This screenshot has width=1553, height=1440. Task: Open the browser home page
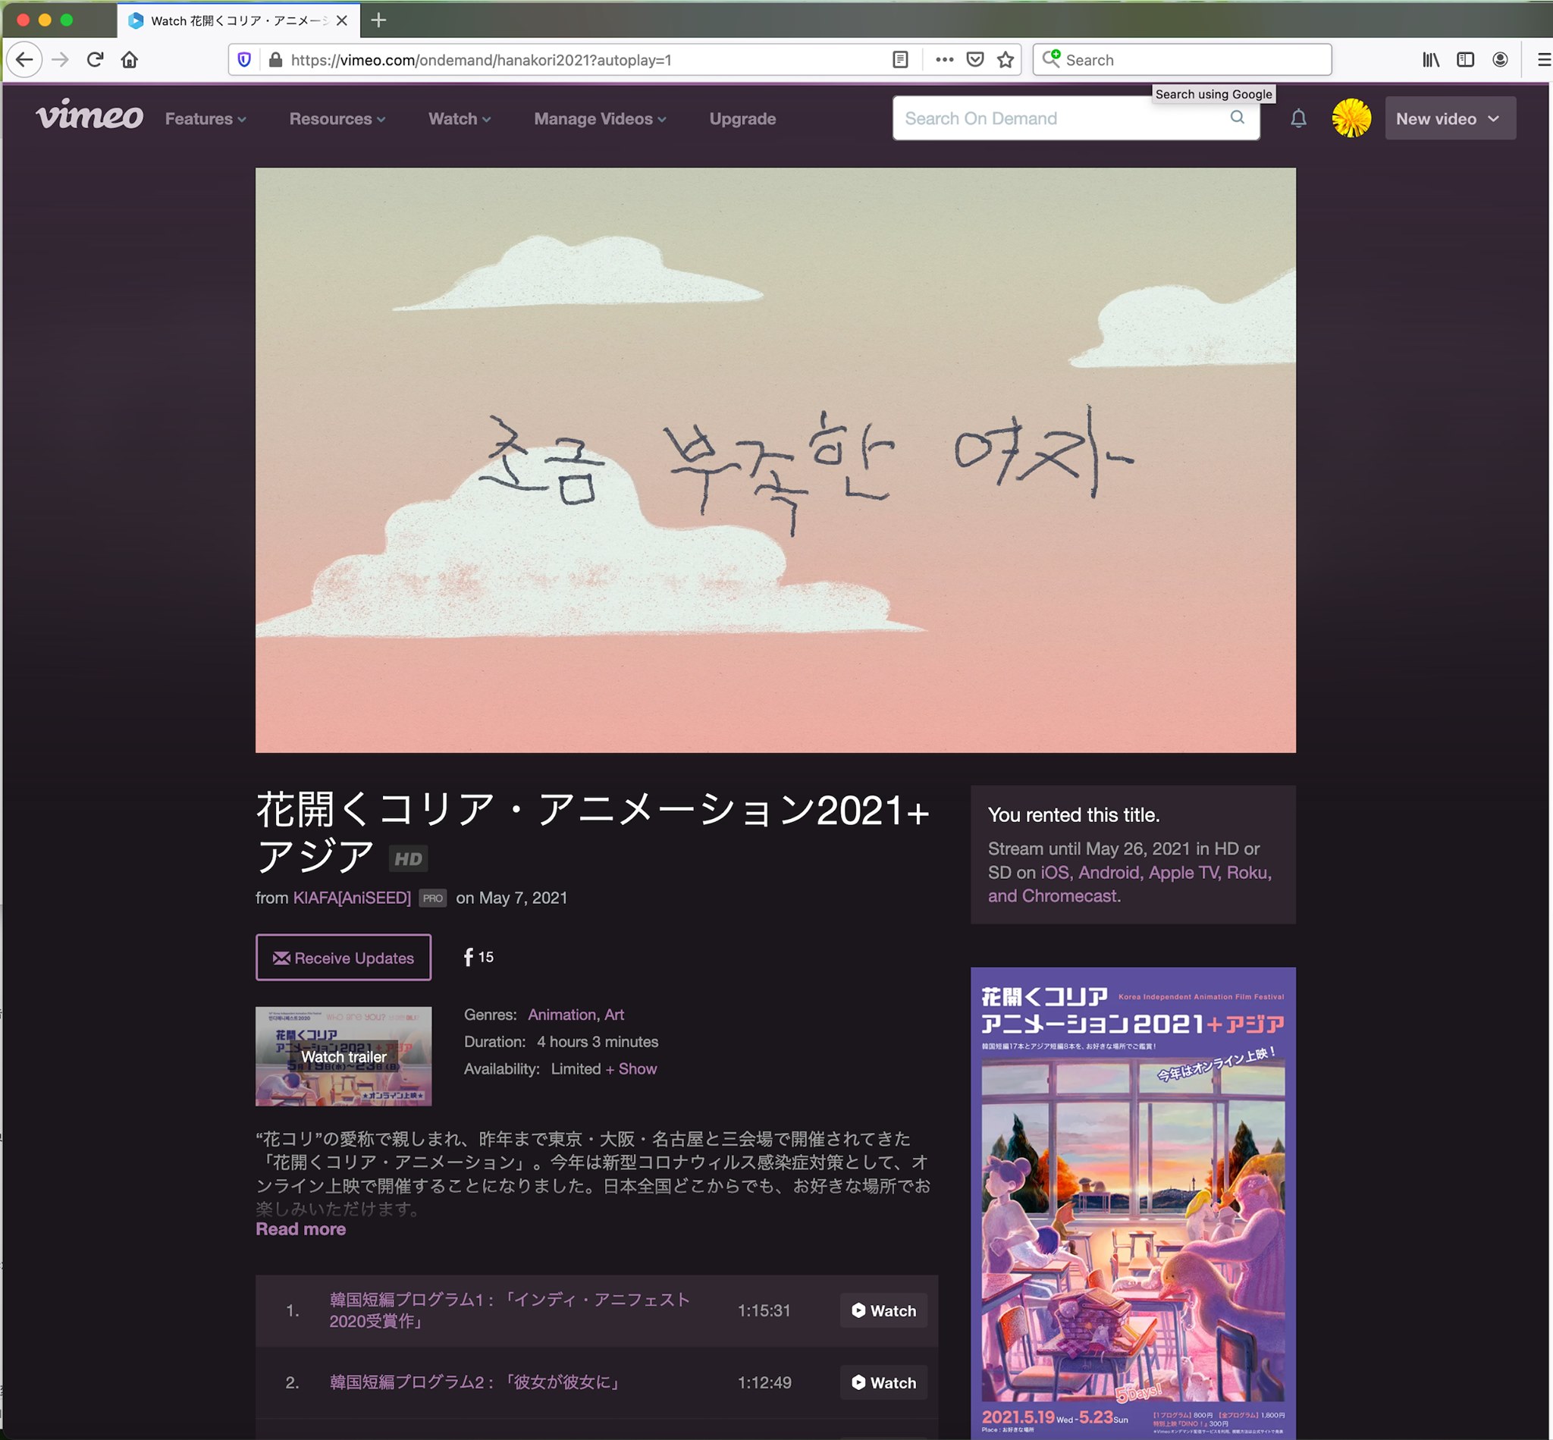tap(130, 60)
